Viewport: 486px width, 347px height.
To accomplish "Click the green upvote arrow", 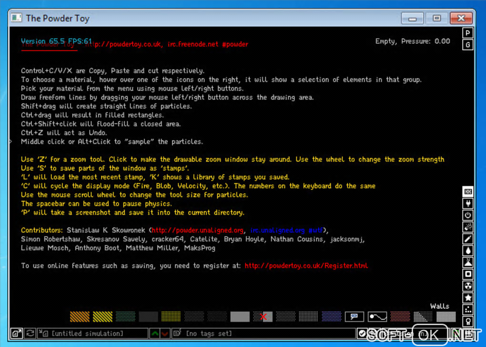I will click(155, 333).
